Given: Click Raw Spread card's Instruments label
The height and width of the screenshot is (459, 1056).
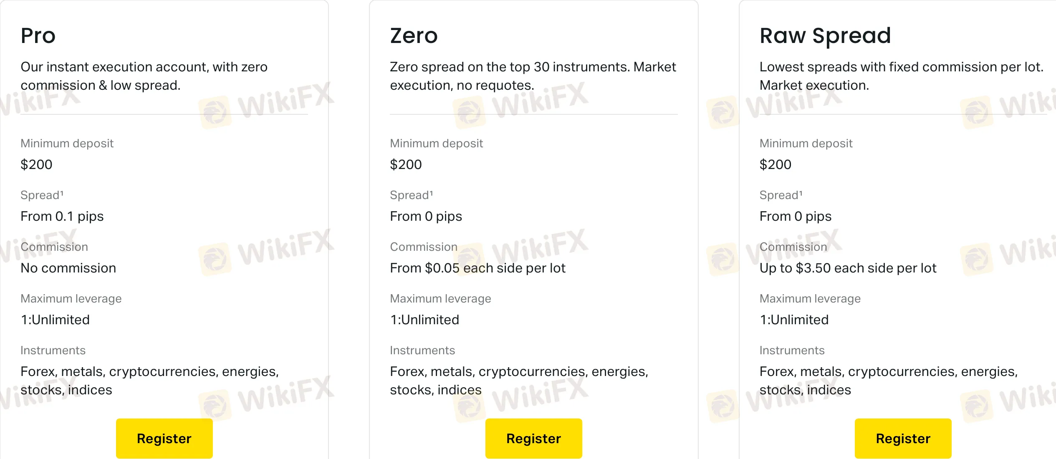Looking at the screenshot, I should pos(792,350).
